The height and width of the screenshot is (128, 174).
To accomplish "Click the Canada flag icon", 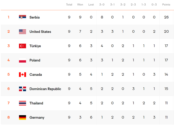I will (22, 75).
